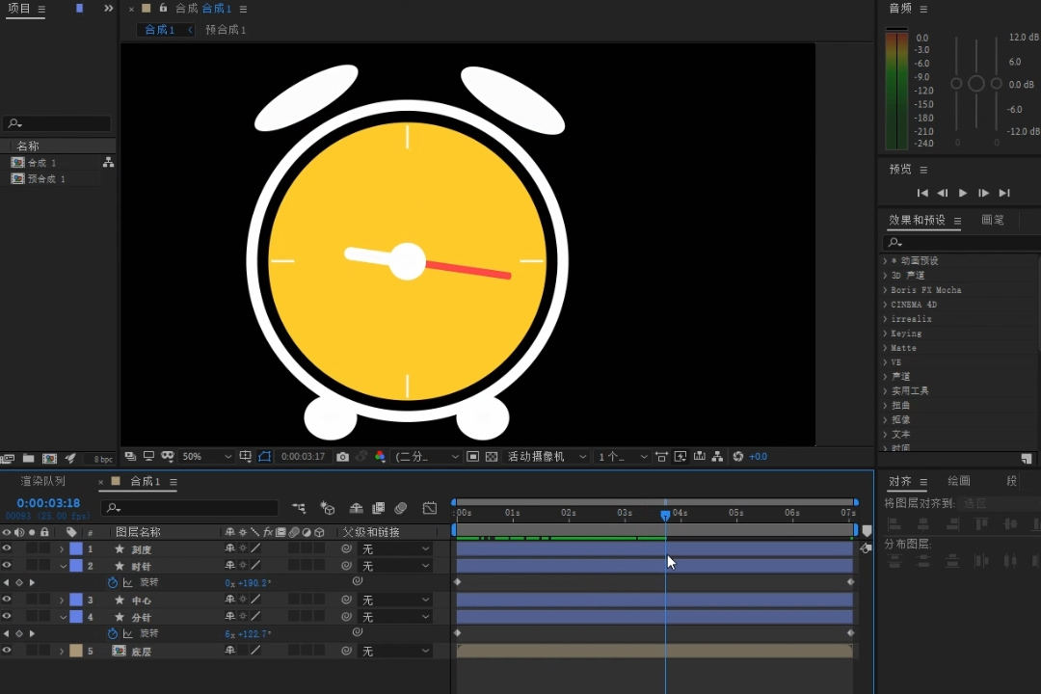The height and width of the screenshot is (694, 1041).
Task: Open the show channel RGB circles icon
Action: coord(381,457)
